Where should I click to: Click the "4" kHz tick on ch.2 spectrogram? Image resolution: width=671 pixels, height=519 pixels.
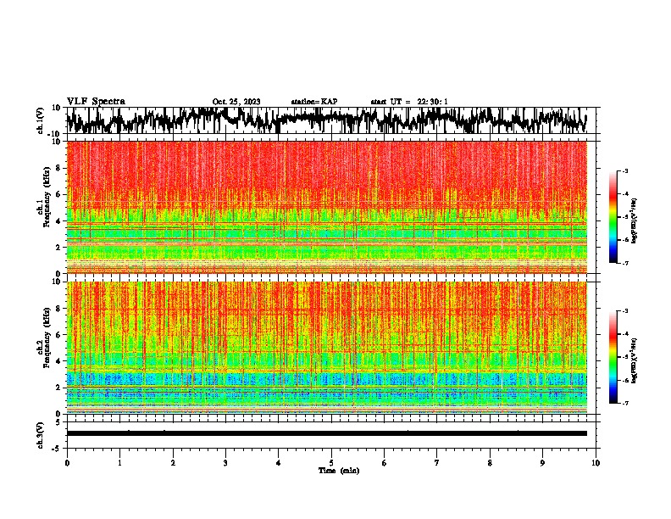pos(58,361)
